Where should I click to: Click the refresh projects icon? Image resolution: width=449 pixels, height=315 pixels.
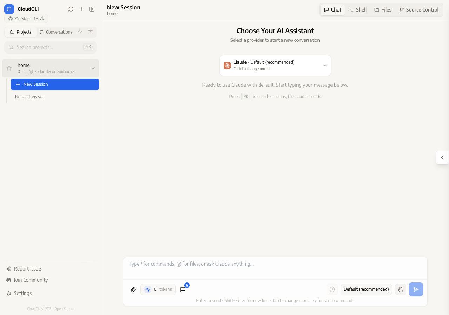pyautogui.click(x=71, y=9)
